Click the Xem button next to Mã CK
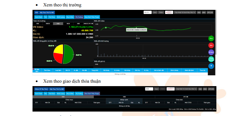 [155, 12]
